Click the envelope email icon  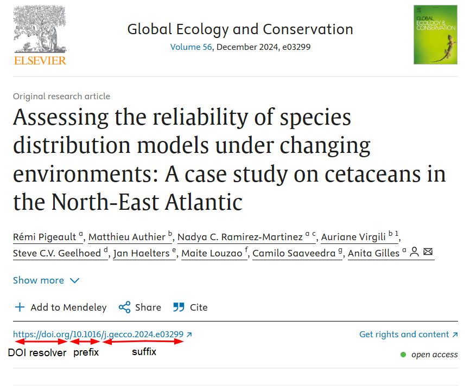428,252
